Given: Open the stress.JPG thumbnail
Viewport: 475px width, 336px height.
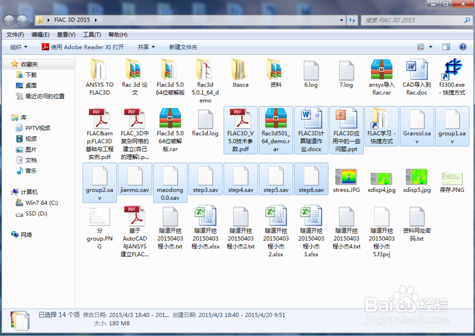Looking at the screenshot, I should (346, 177).
